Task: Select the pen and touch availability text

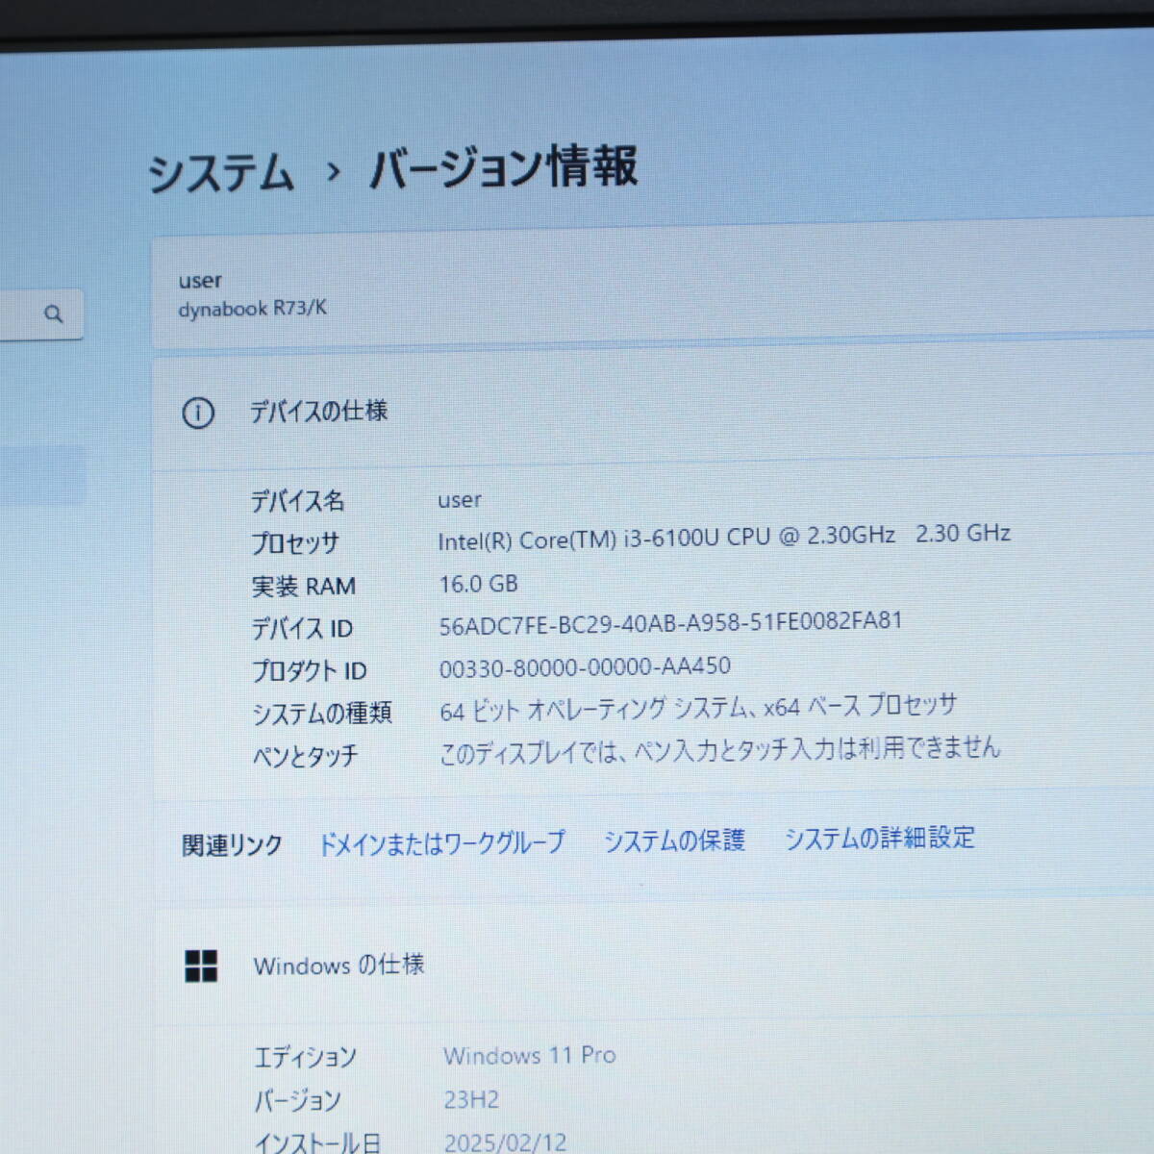Action: click(x=719, y=749)
